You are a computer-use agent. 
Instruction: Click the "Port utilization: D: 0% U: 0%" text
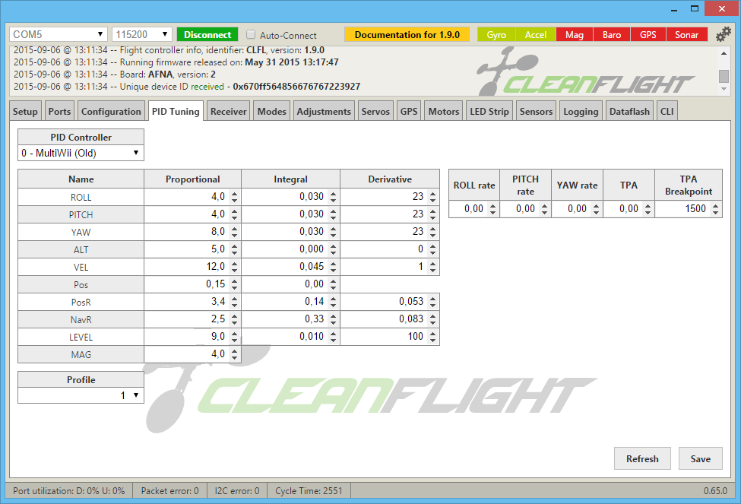tap(69, 491)
